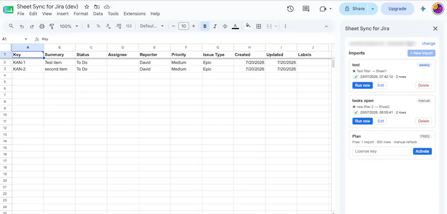
Task: Toggle bold formatting
Action: (205, 26)
